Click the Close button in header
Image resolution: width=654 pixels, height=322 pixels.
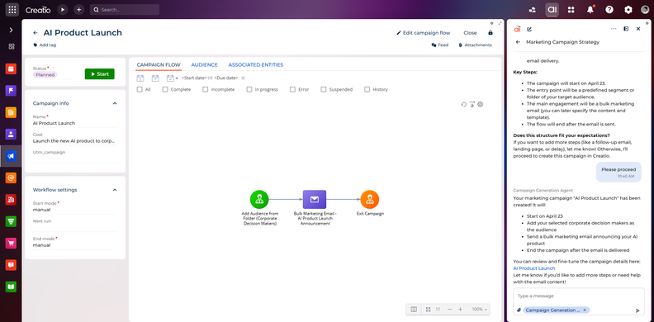[x=470, y=33]
